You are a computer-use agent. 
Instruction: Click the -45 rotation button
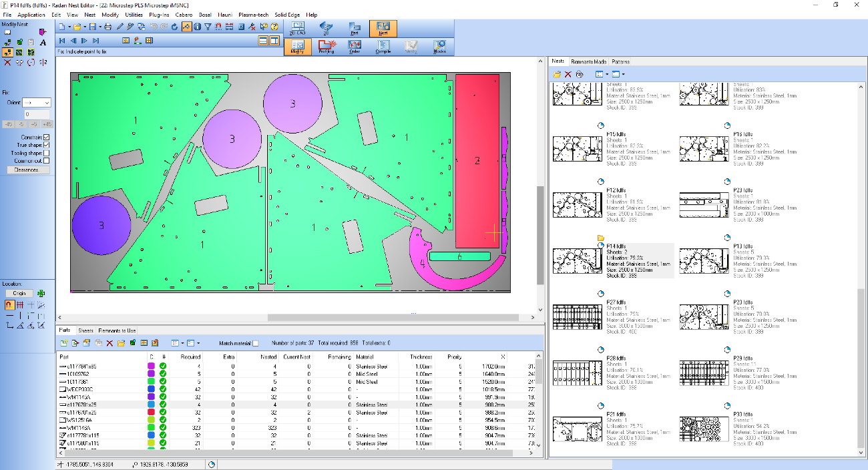coord(9,124)
